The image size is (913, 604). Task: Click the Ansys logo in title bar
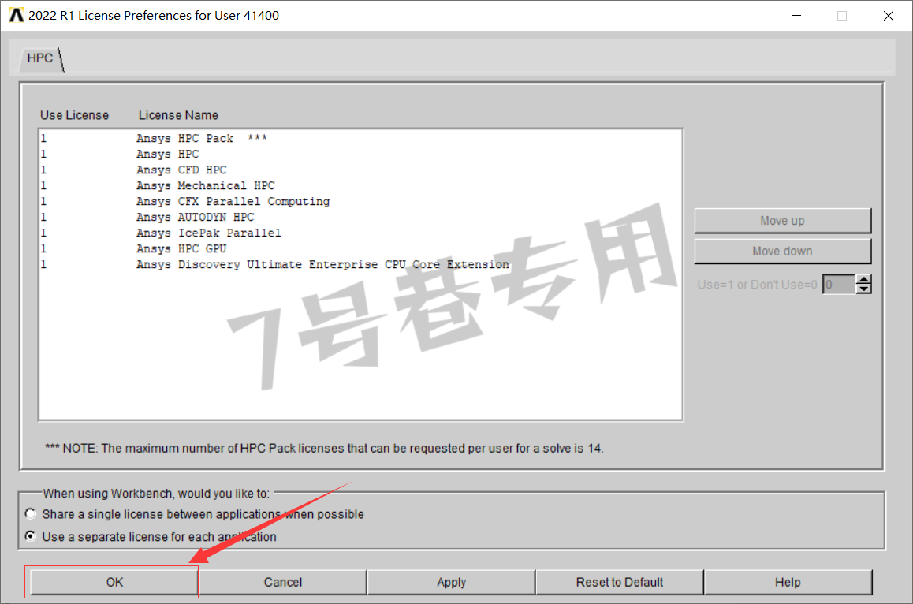coord(17,15)
